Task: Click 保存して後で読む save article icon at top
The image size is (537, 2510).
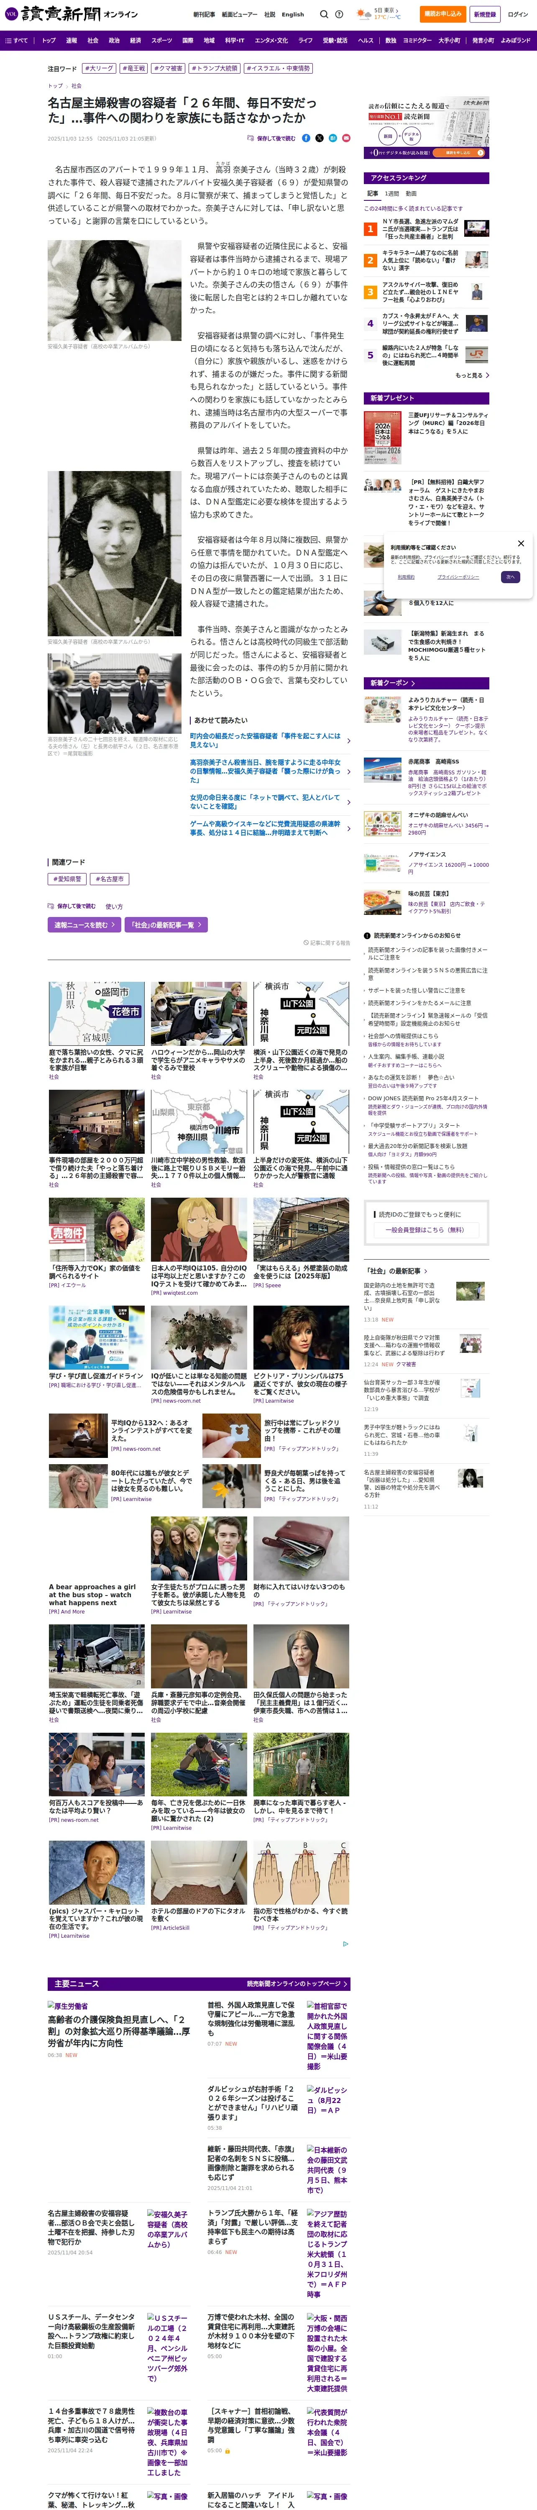Action: (x=272, y=138)
